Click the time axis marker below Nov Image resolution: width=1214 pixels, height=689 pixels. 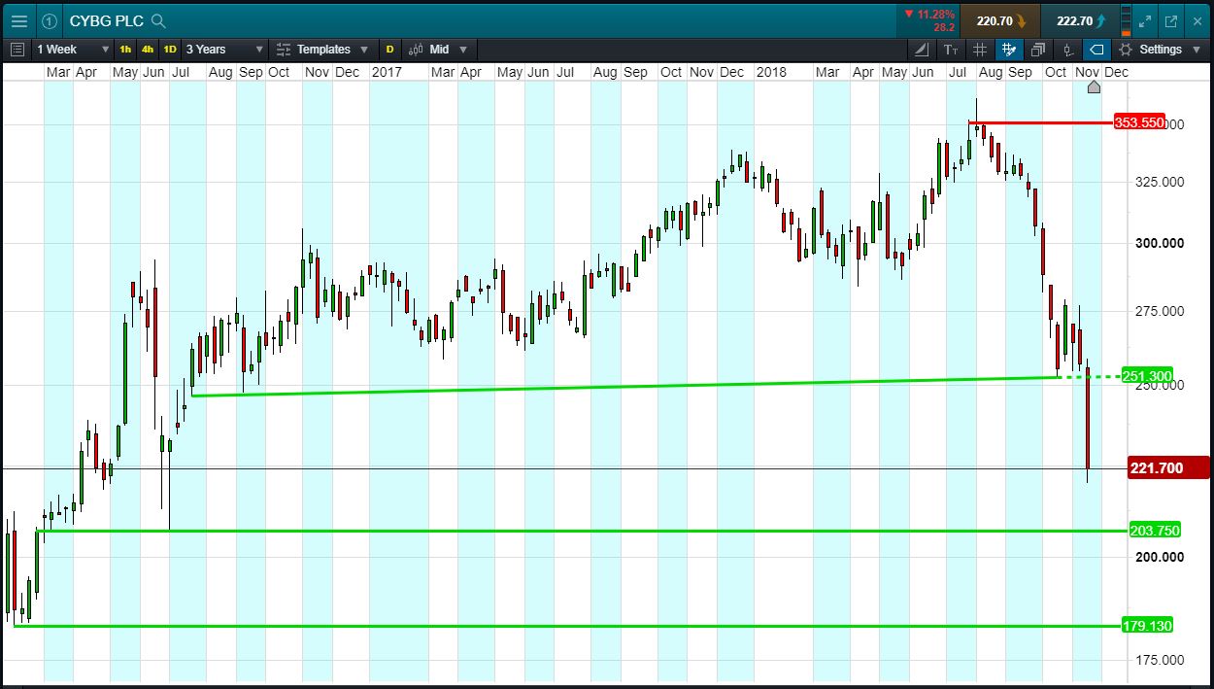pos(1094,87)
